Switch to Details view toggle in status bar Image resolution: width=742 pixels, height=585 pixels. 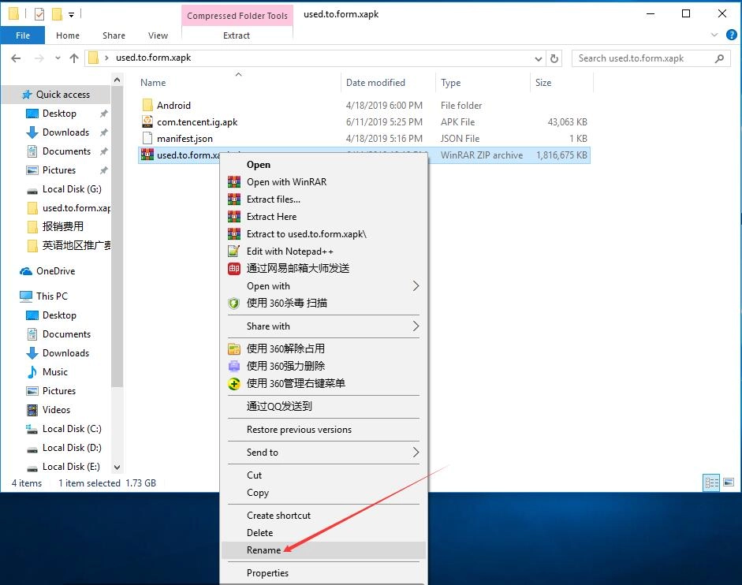coord(711,483)
